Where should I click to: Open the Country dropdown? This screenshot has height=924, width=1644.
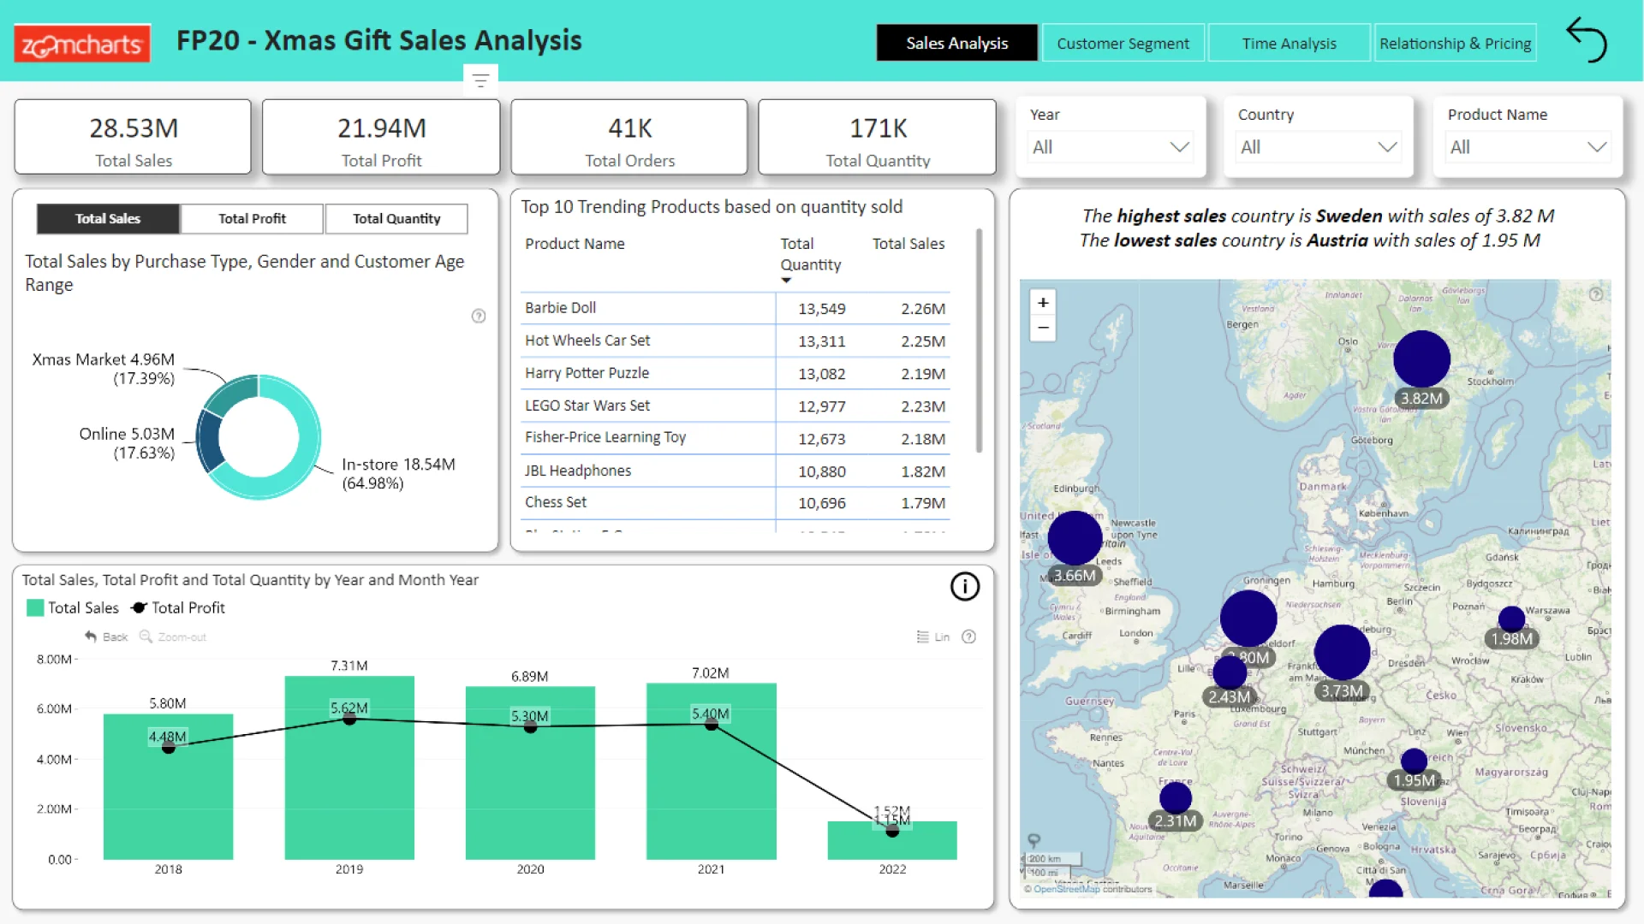[1319, 147]
